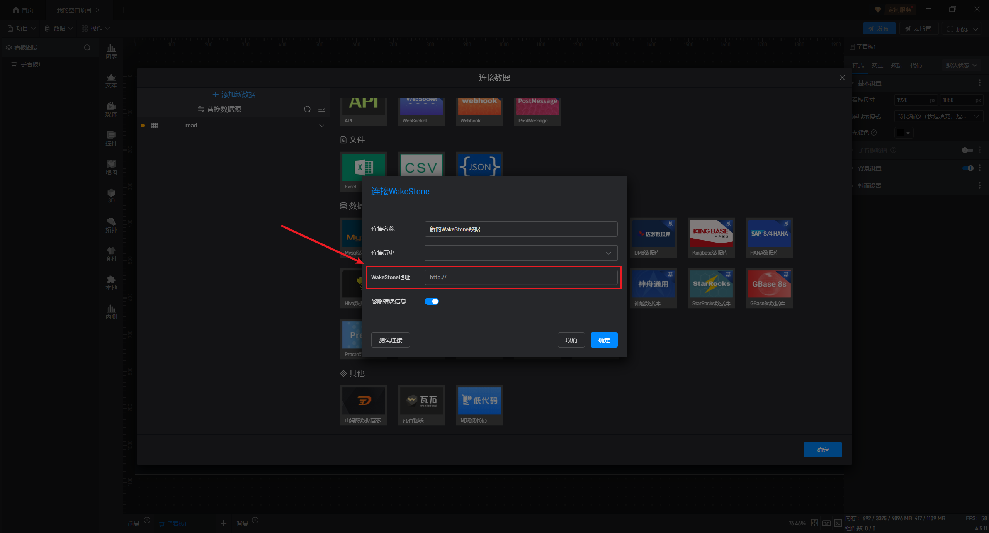The image size is (989, 533).
Task: Enable the 子看板轮播 switch
Action: click(967, 150)
